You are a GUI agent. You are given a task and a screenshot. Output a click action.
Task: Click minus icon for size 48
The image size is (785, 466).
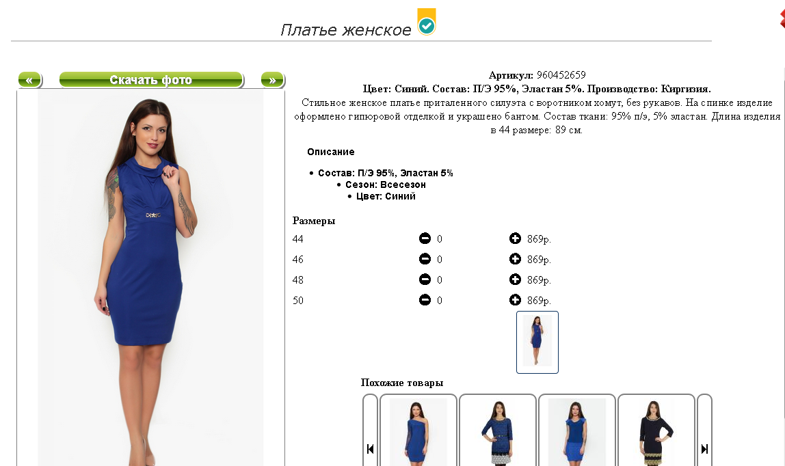[425, 279]
